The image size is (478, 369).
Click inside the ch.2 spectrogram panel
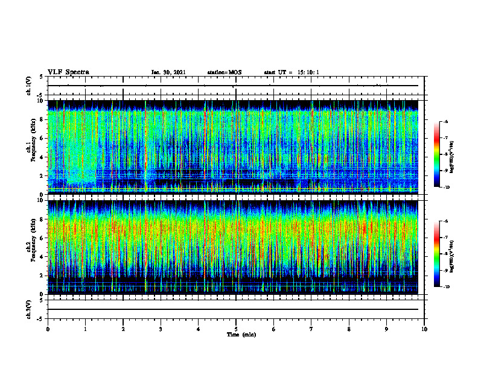(233, 247)
